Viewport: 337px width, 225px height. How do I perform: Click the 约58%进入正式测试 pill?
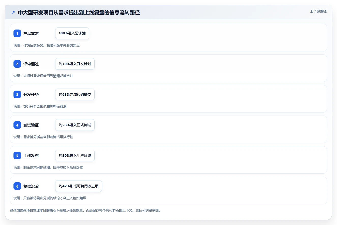[75, 125]
